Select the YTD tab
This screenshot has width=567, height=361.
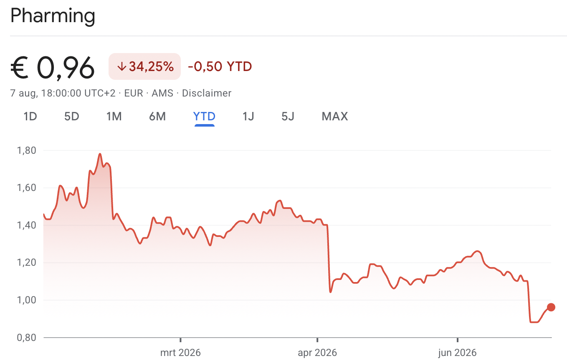pyautogui.click(x=204, y=116)
